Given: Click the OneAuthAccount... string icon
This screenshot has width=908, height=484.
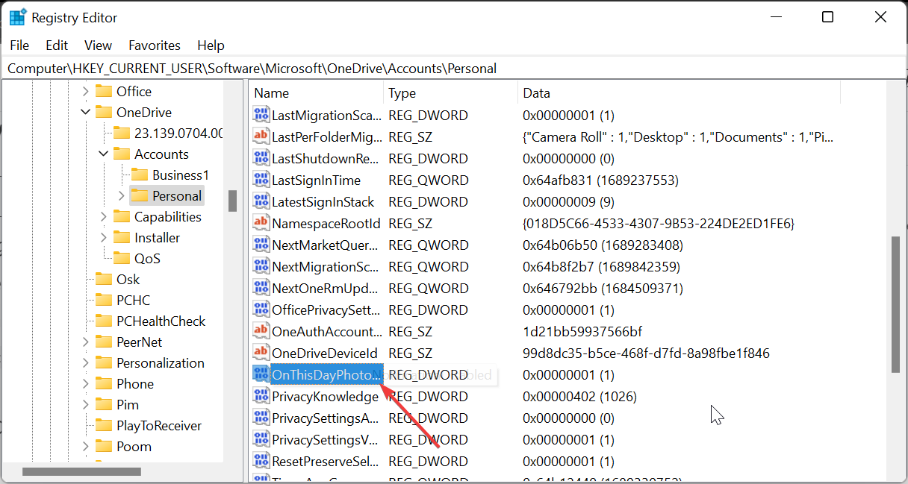Looking at the screenshot, I should [261, 332].
